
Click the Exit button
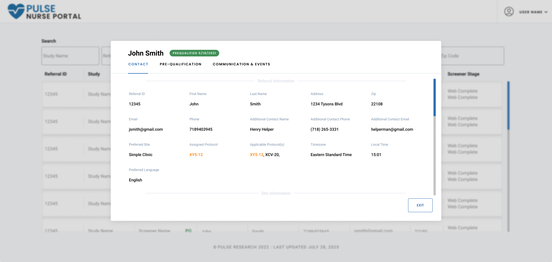click(420, 205)
